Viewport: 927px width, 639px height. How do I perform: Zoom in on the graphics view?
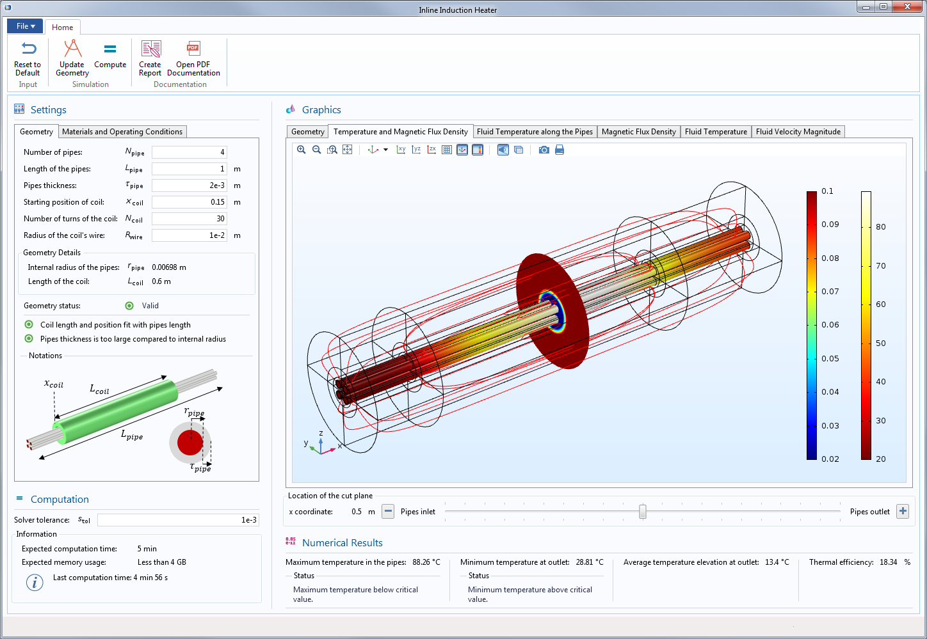302,150
